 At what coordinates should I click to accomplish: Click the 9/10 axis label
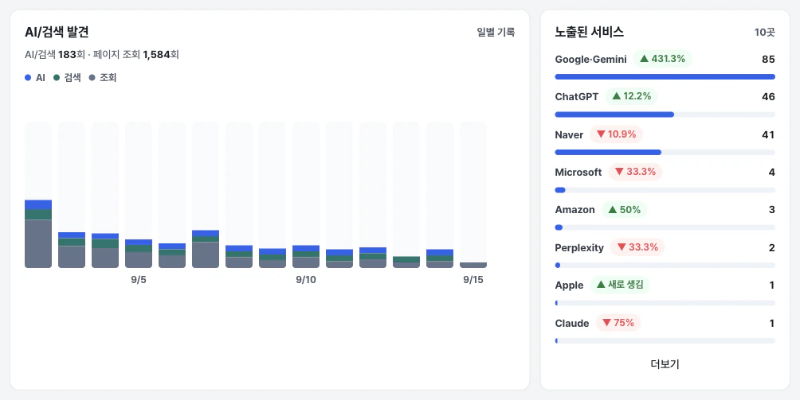[306, 280]
